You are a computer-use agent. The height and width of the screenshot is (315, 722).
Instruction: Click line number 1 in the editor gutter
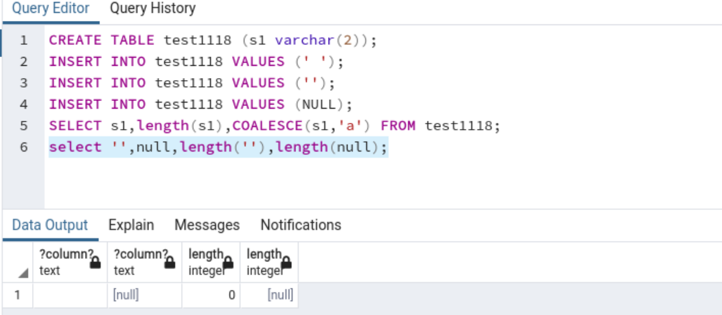(x=24, y=40)
